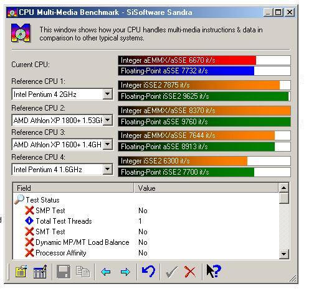Screen dimensions: 319x289
Task: Click the blue Refresh undo arrow icon
Action: pyautogui.click(x=148, y=272)
